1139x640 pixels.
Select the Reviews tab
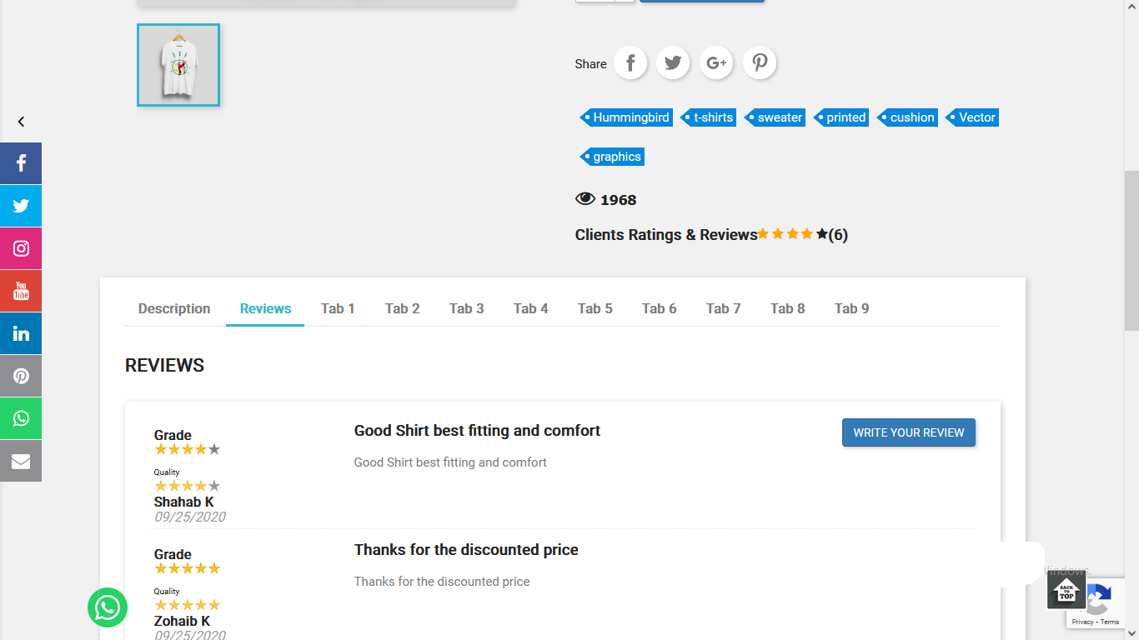pyautogui.click(x=265, y=308)
